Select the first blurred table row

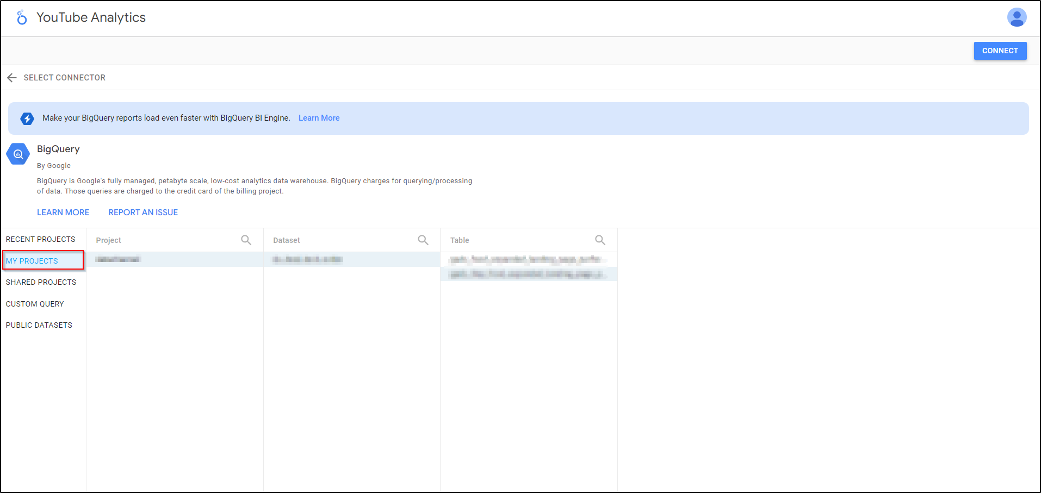[x=529, y=259]
